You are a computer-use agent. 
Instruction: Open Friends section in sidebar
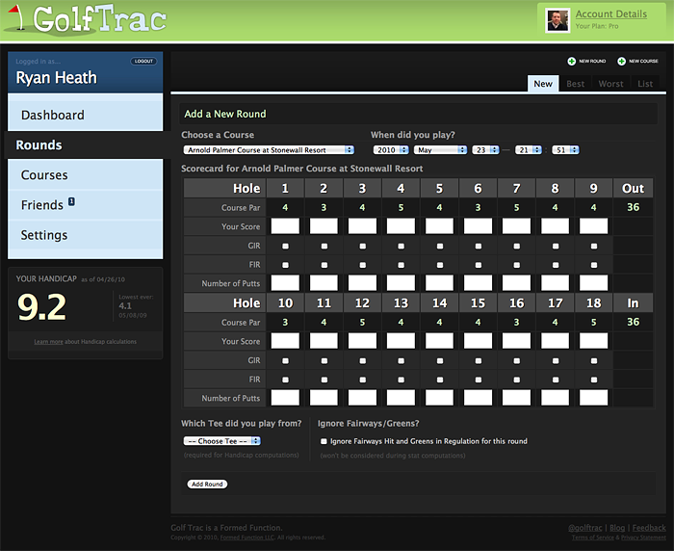[x=85, y=205]
